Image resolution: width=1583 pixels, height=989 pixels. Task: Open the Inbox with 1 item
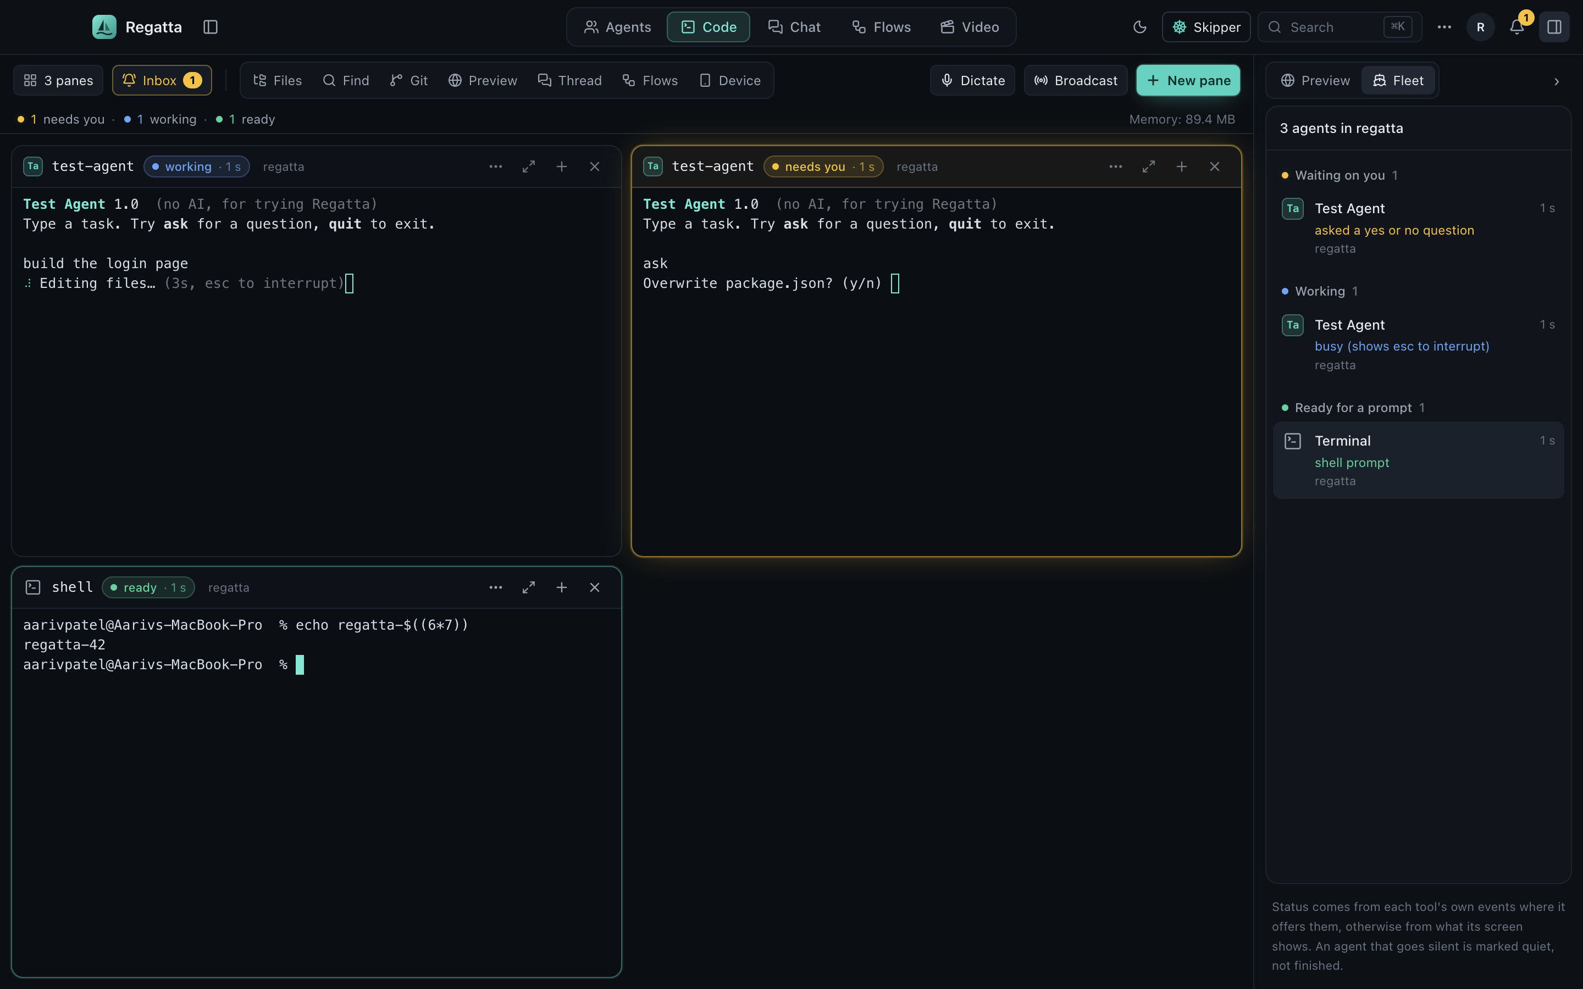162,80
